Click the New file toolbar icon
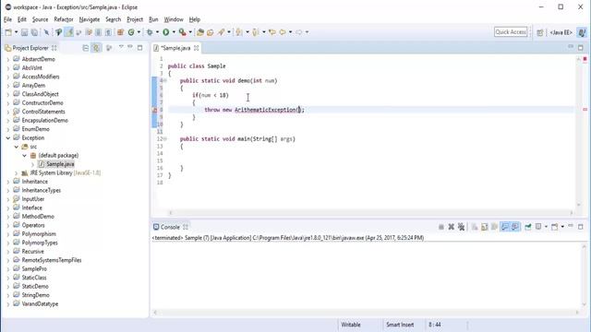This screenshot has height=332, width=591. [x=8, y=32]
